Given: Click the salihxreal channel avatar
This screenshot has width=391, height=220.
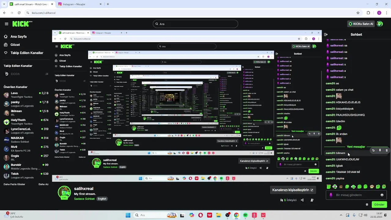Looking at the screenshot, I should 64,193.
